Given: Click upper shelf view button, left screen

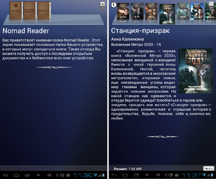Looking at the screenshot, I should 102,4.
